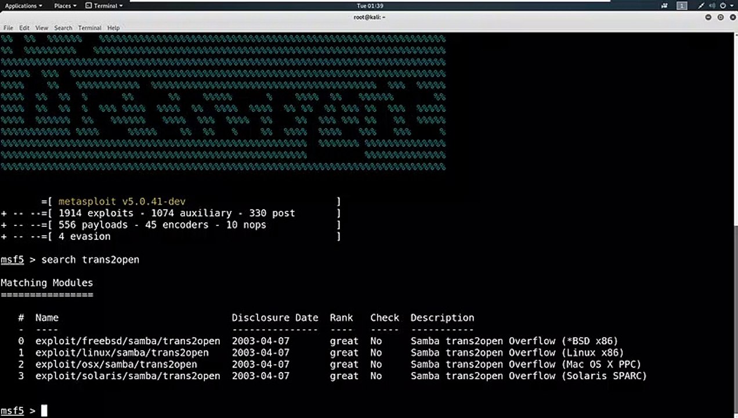The width and height of the screenshot is (738, 418).
Task: Open the Help menu
Action: [113, 28]
